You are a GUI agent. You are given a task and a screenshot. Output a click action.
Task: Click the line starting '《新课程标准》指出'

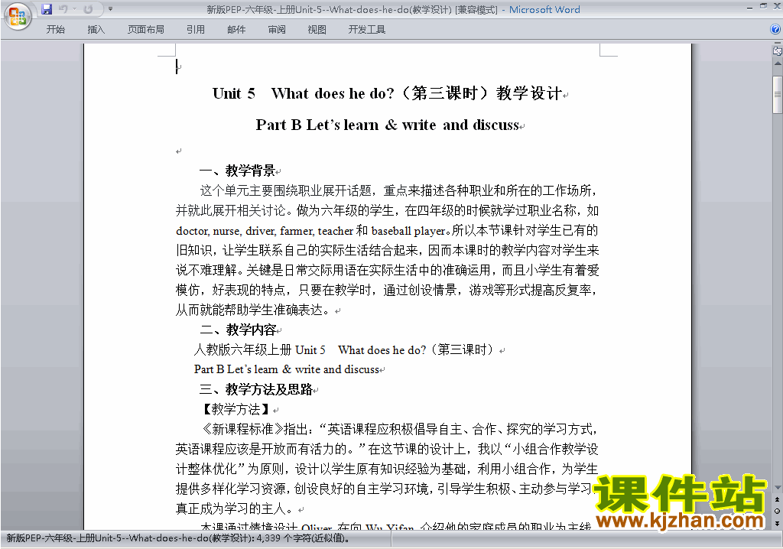398,429
